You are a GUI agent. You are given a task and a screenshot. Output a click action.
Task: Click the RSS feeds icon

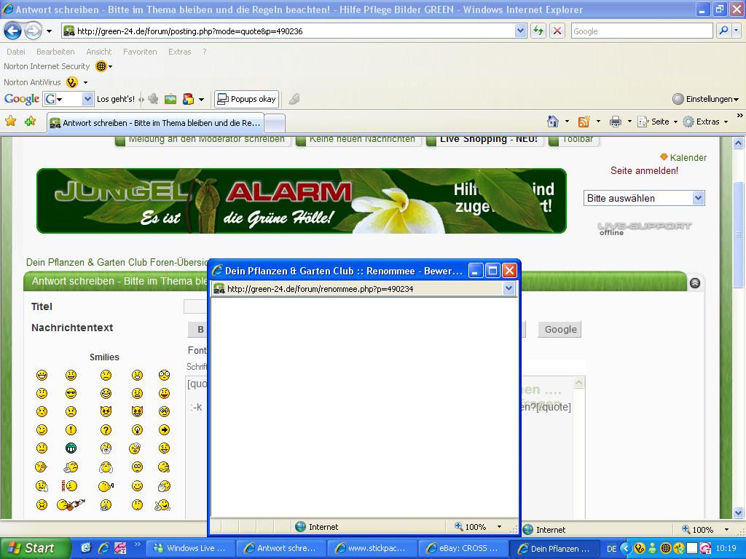tap(584, 122)
